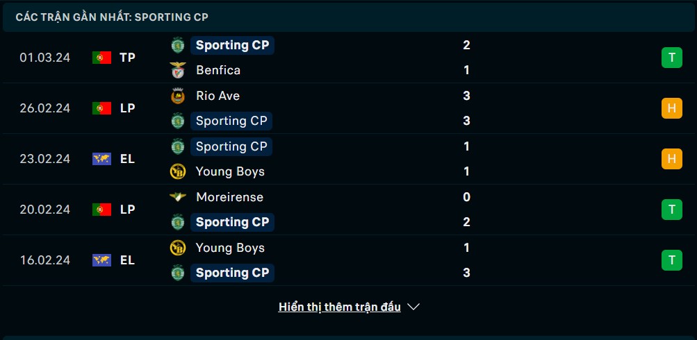Click orange H badge on 23.02.24 match
This screenshot has width=697, height=340.
(672, 159)
